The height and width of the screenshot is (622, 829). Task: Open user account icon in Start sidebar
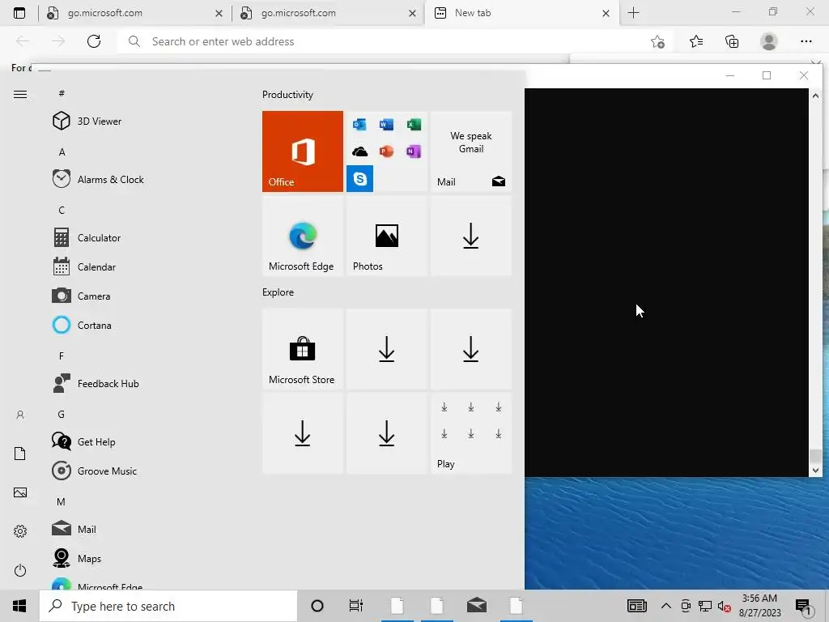(x=20, y=415)
